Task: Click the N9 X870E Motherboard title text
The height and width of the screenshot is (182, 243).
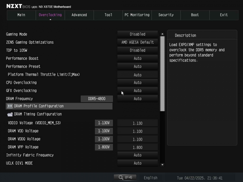Action: (55, 7)
